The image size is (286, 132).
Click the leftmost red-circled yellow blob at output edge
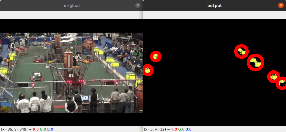pyautogui.click(x=148, y=70)
